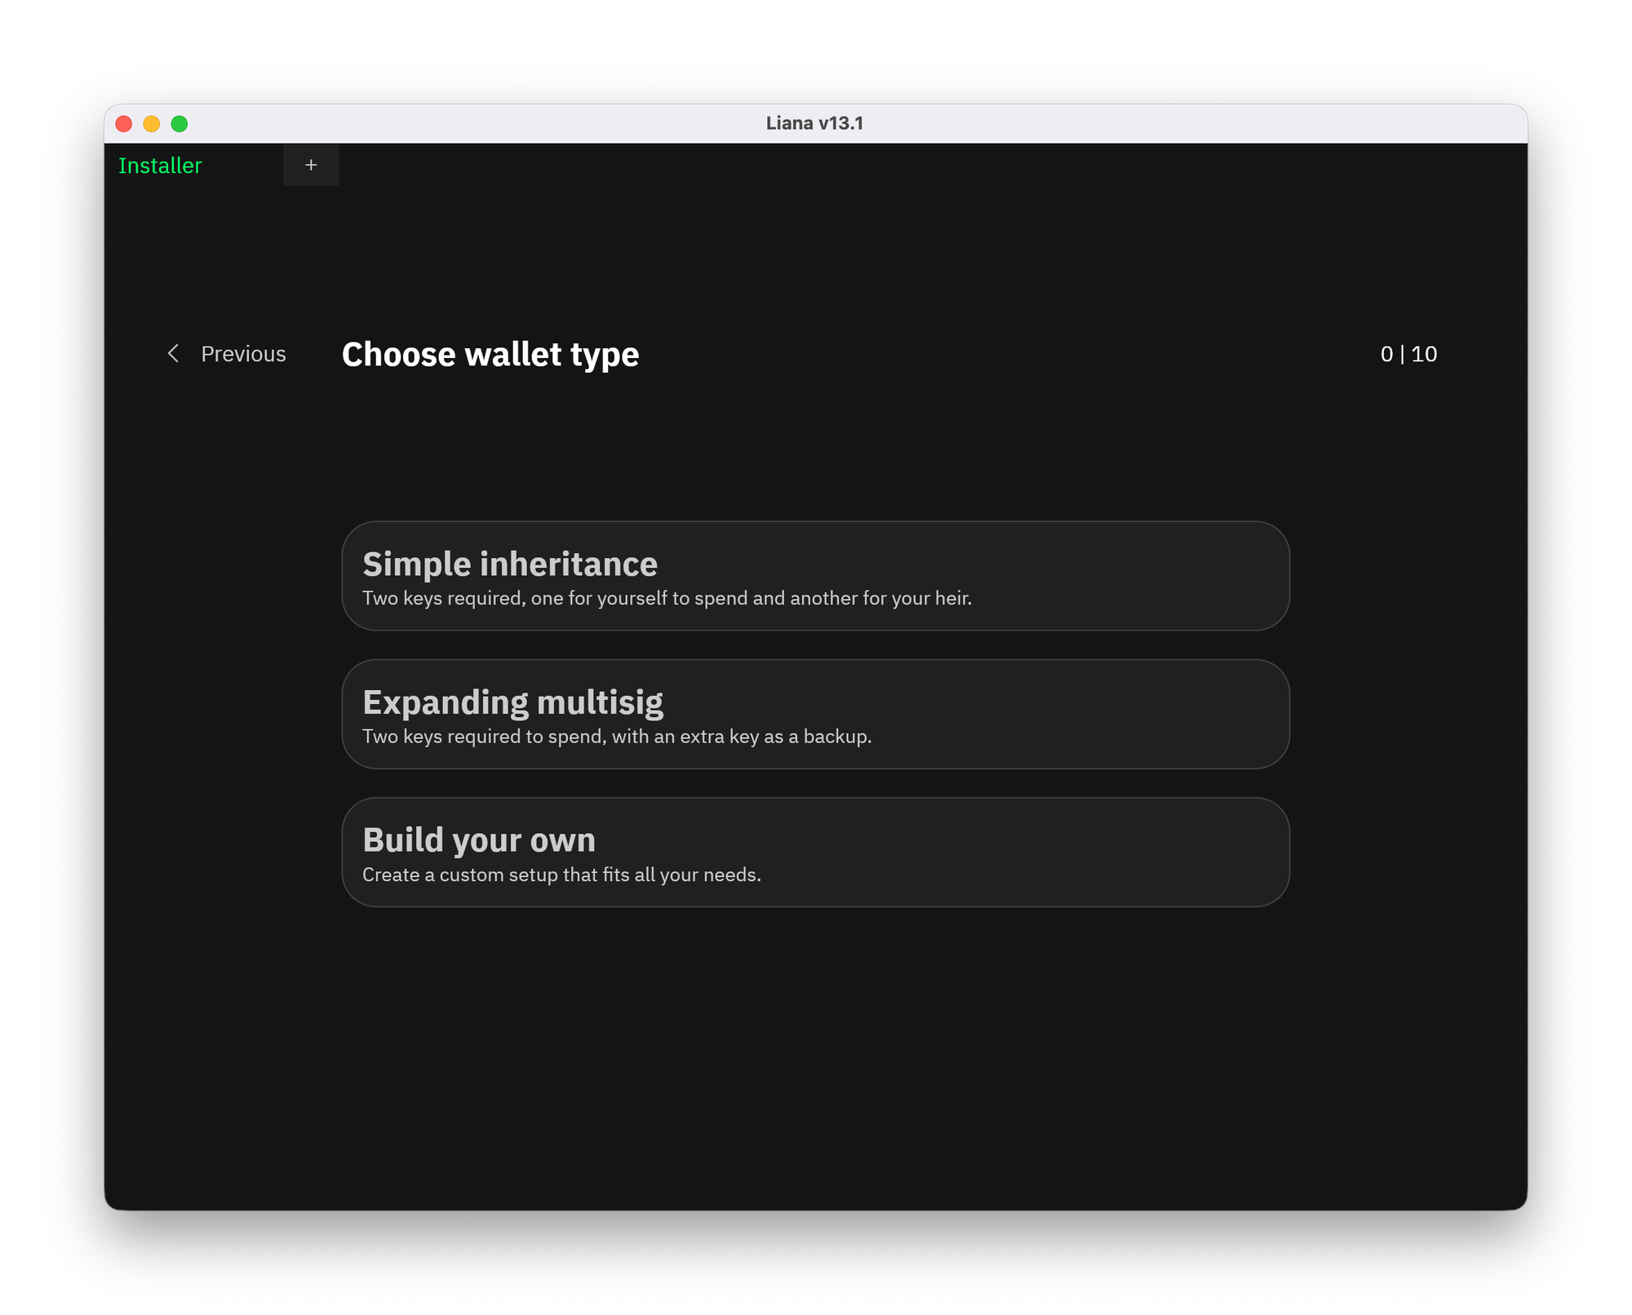Click the left chevron back arrow
1632x1315 pixels.
click(173, 353)
